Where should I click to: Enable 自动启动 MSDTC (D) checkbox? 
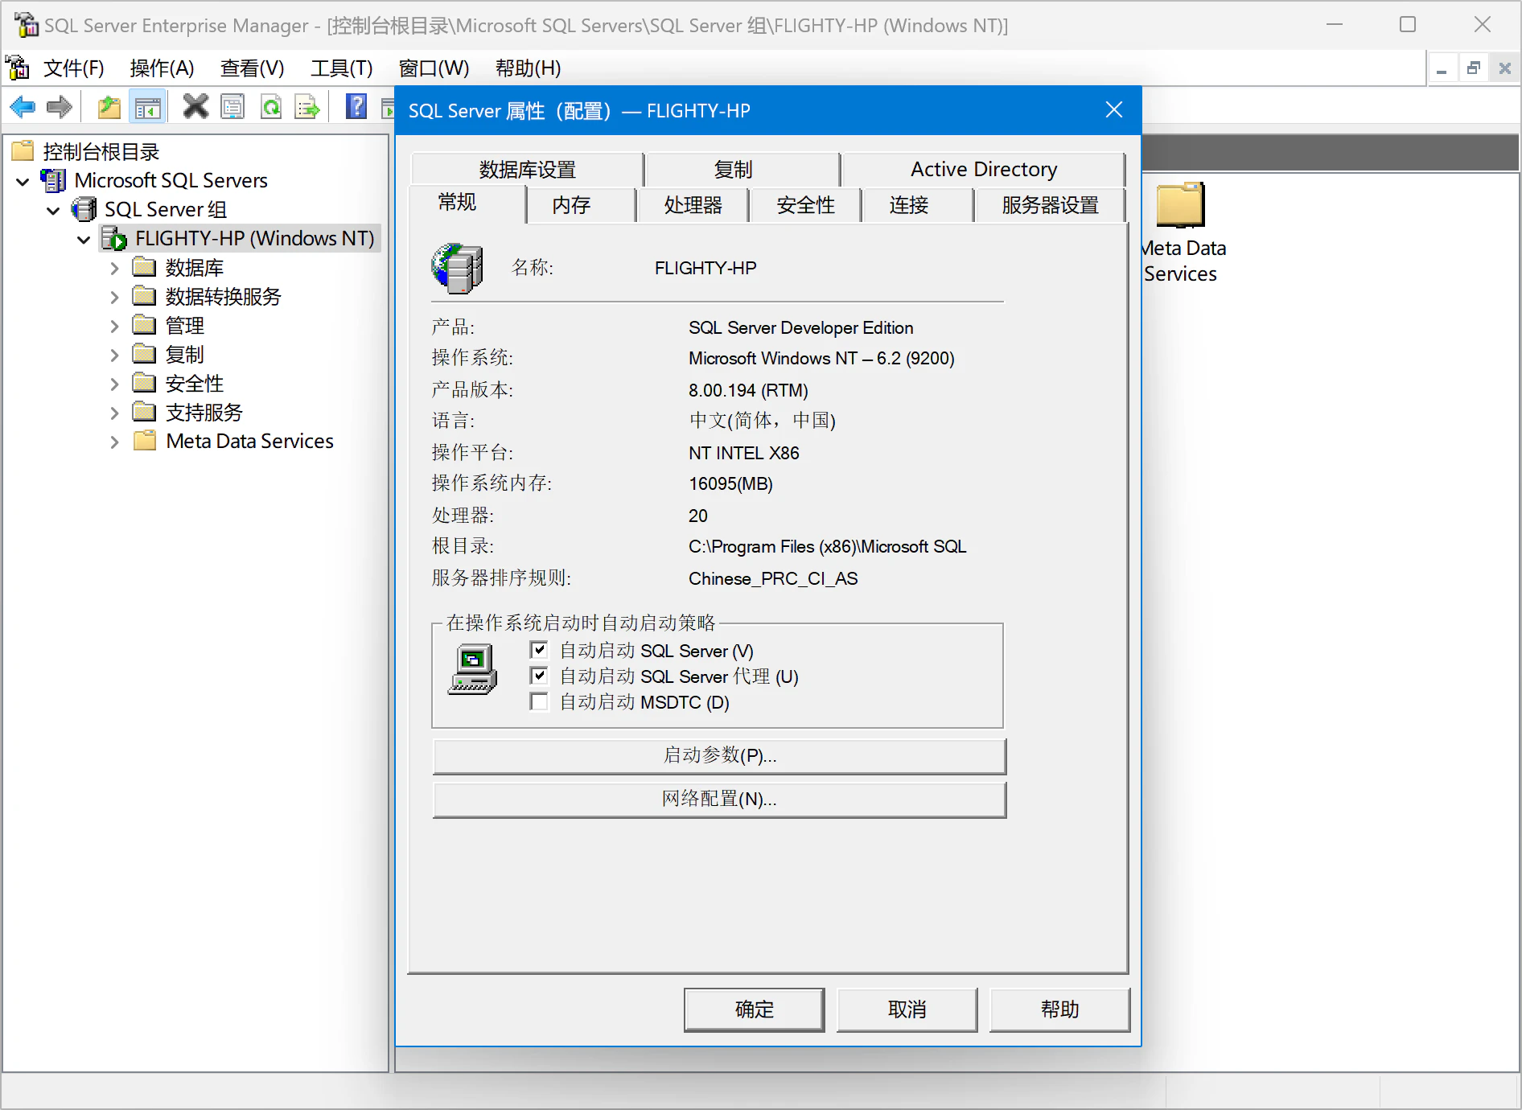[539, 701]
